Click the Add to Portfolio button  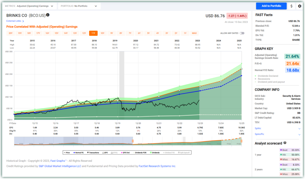[x=271, y=6]
